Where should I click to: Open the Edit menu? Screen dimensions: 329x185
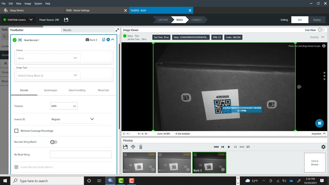11,4
